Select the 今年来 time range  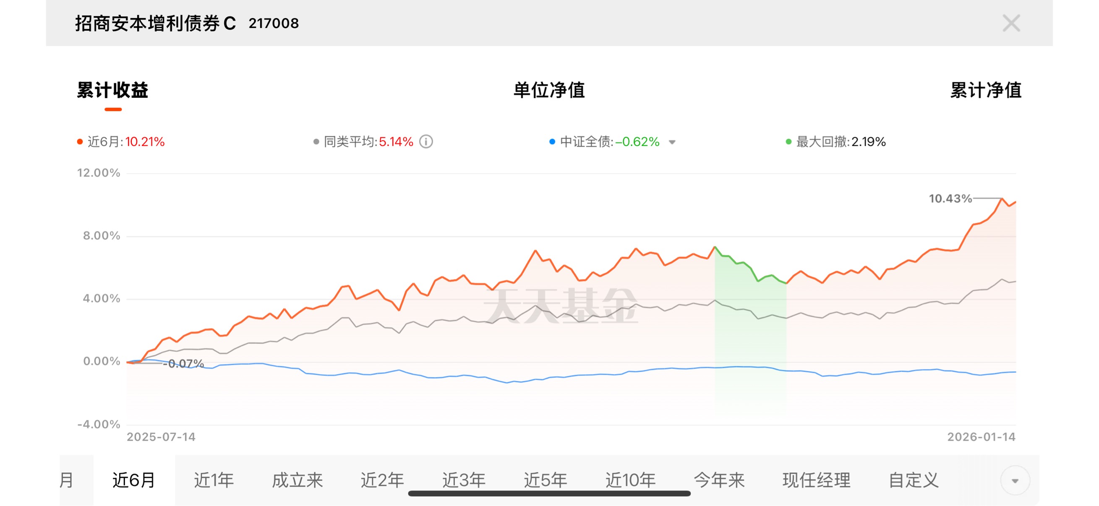click(x=719, y=480)
